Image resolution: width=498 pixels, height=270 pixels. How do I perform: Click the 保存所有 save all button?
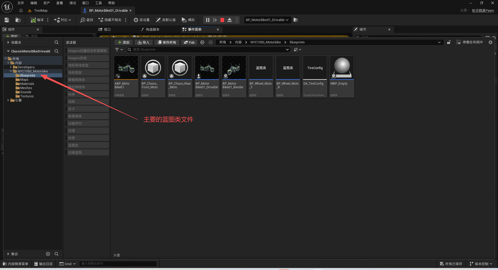point(167,42)
